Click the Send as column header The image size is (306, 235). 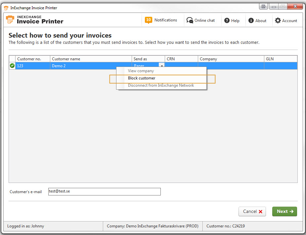(148, 59)
